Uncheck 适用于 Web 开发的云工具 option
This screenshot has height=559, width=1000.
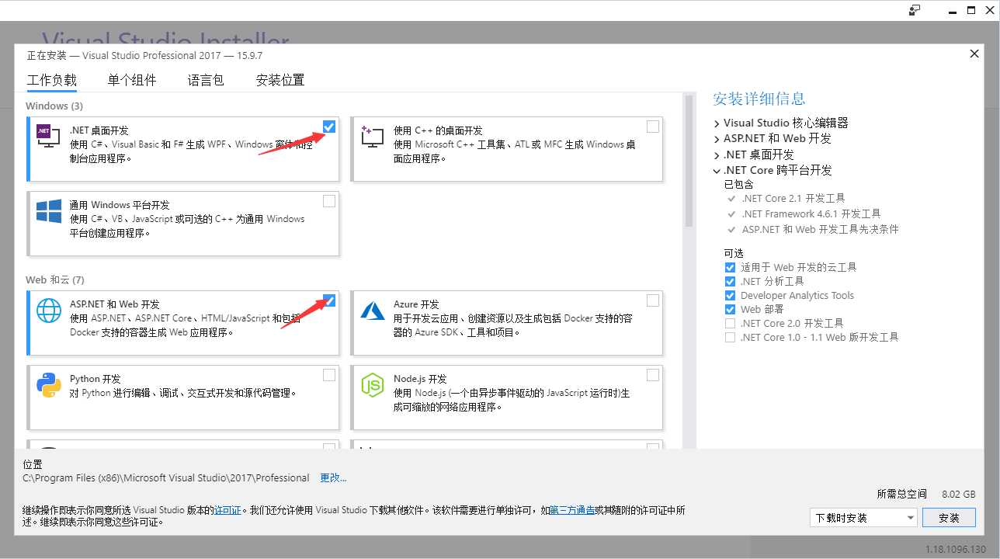[730, 267]
